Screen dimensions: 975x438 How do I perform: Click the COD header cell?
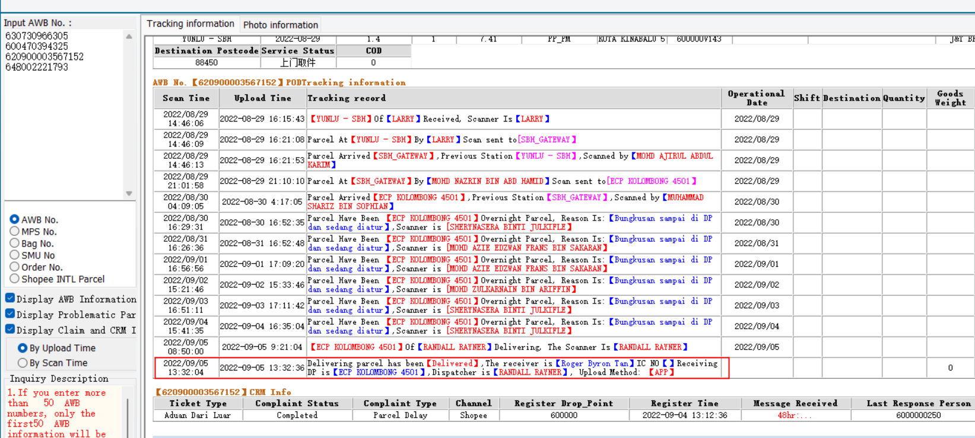pos(373,51)
